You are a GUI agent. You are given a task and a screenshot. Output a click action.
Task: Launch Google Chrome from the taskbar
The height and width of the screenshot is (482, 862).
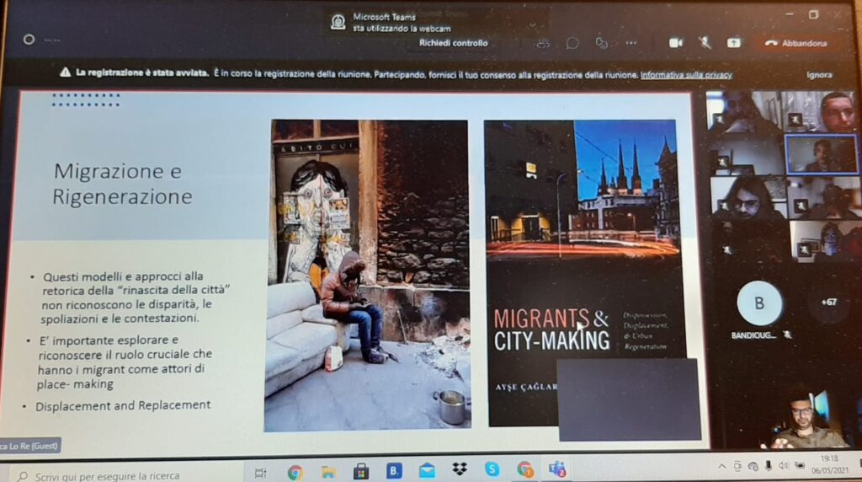[295, 472]
